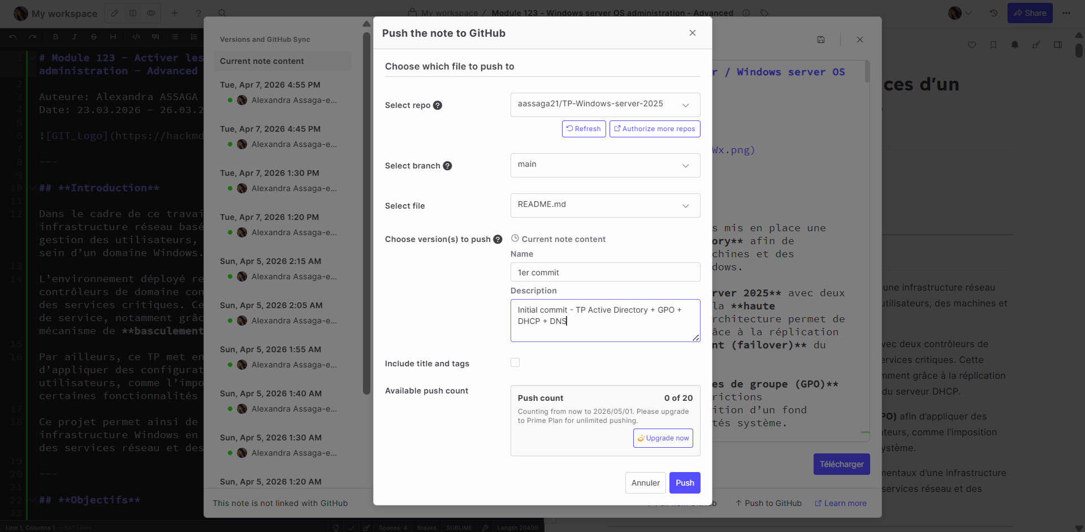Show help for Select branch
1085x532 pixels.
[x=447, y=166]
